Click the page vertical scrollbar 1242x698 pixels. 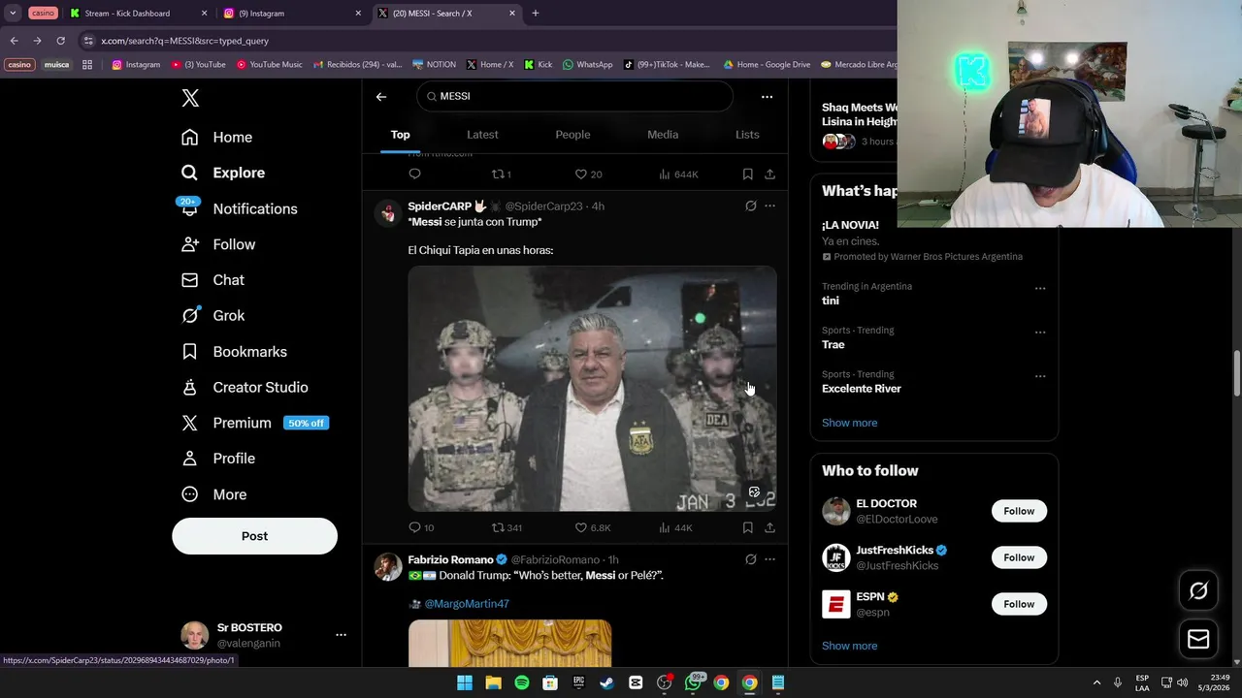[x=1236, y=373]
